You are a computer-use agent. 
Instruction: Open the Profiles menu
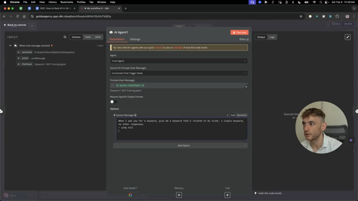pos(81,2)
